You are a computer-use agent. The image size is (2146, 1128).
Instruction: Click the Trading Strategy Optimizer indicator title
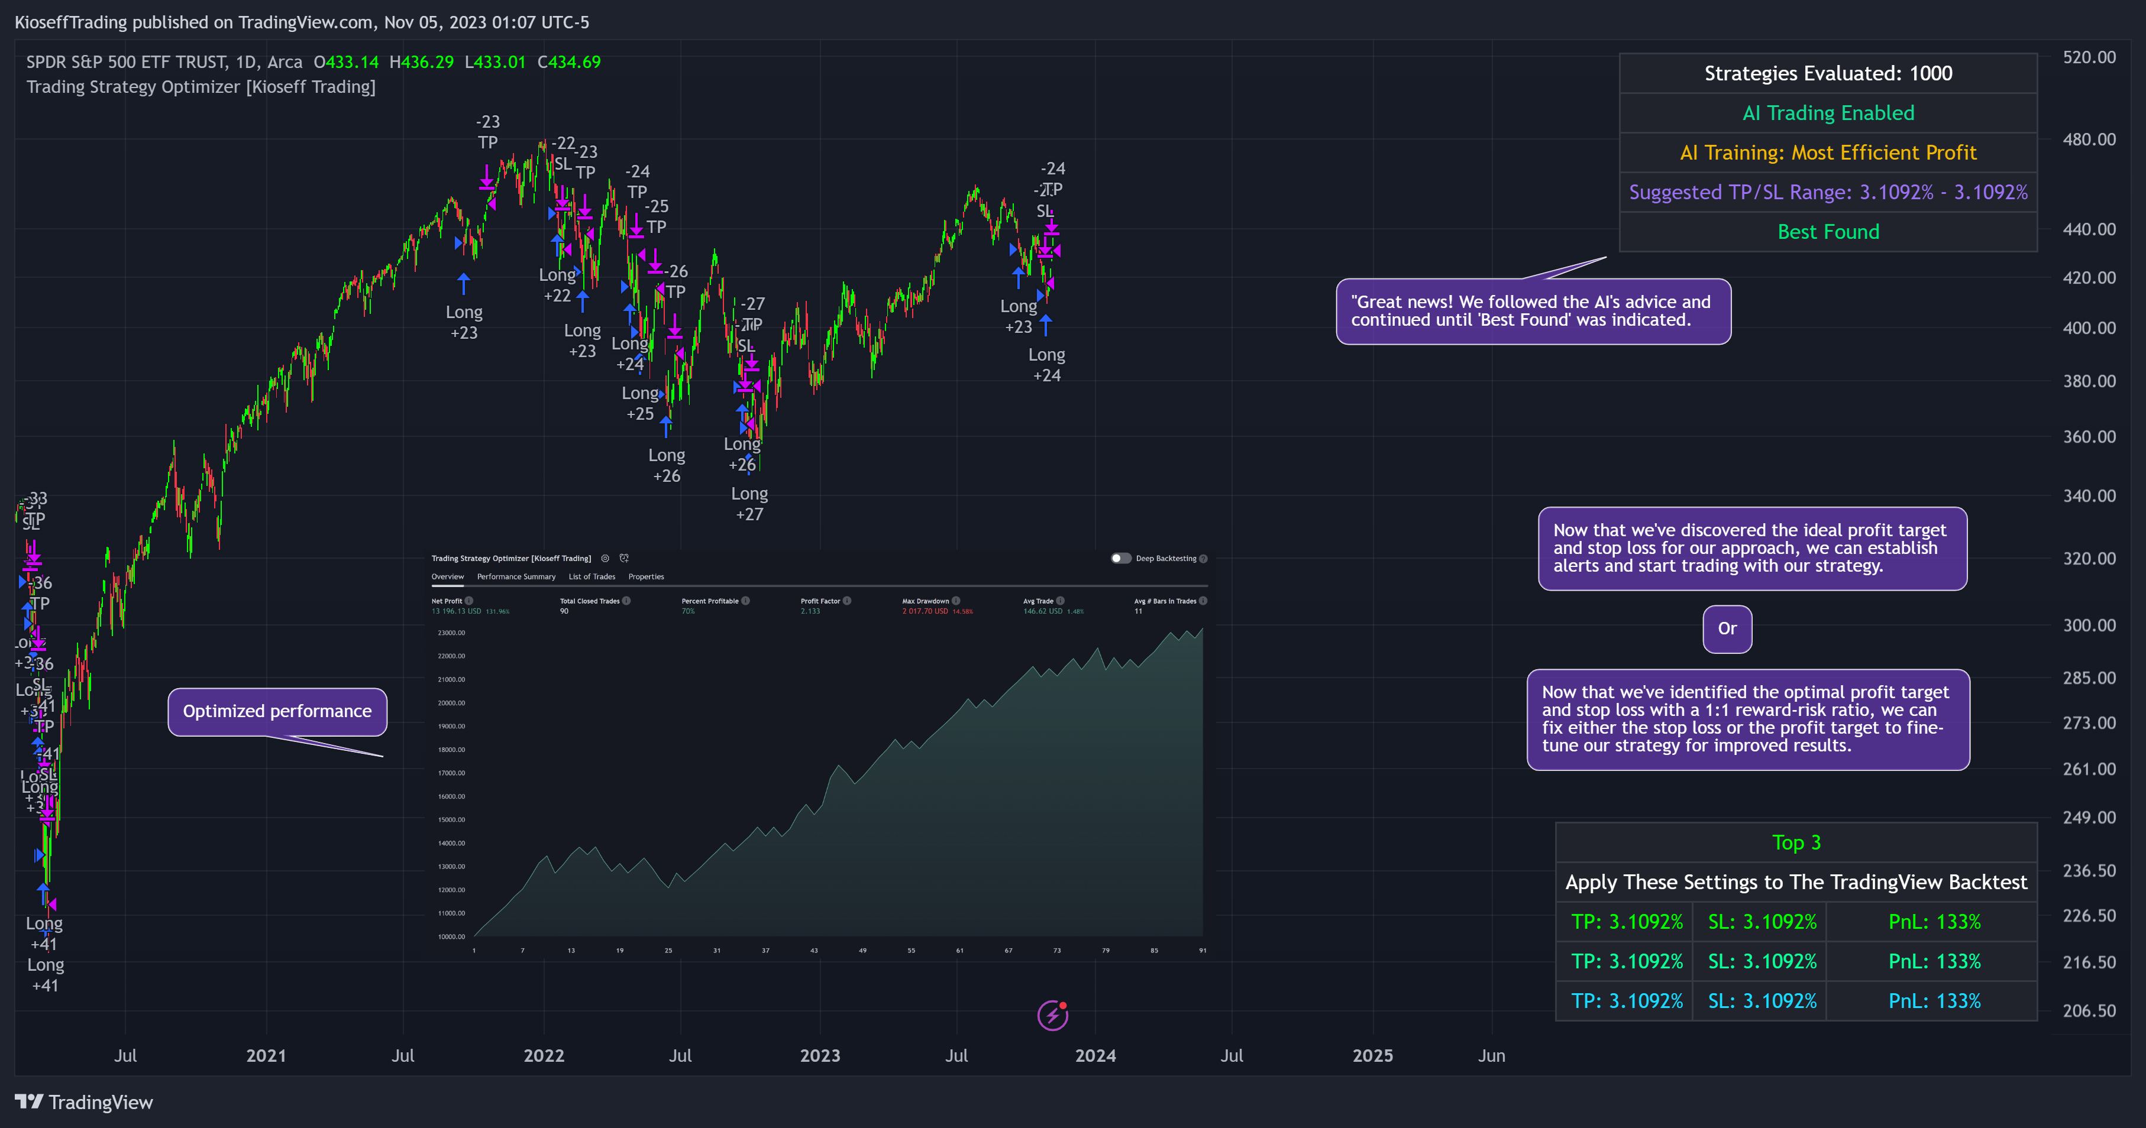(201, 86)
